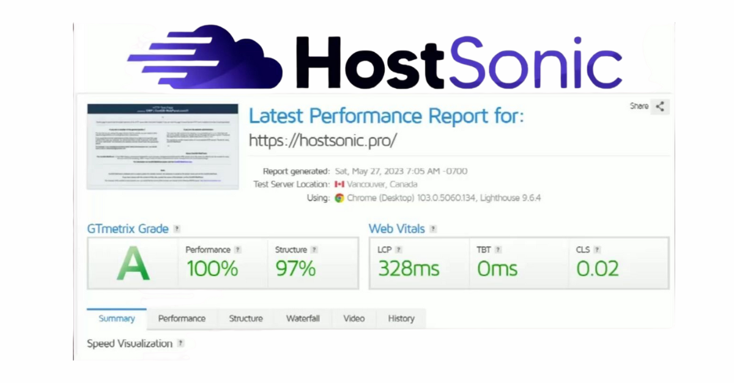The image size is (734, 383).
Task: Click the help icon beside TBT
Action: (498, 250)
